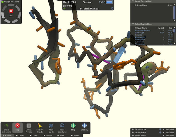176x137 pixels.
Task: Click the refresh icon beside the puzzle name
Action: coord(112,8)
